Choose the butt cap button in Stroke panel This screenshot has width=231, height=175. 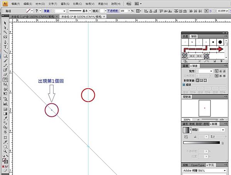coord(216,71)
